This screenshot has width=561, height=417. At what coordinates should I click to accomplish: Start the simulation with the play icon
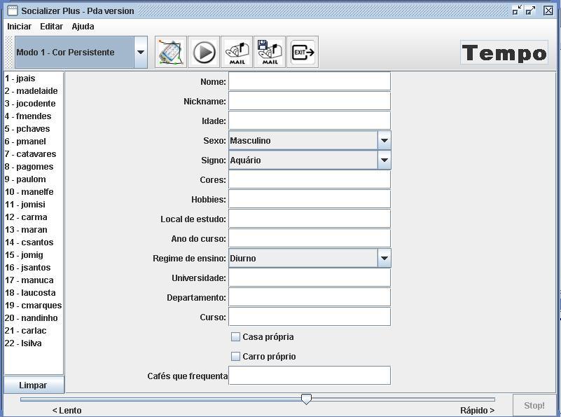pyautogui.click(x=204, y=53)
